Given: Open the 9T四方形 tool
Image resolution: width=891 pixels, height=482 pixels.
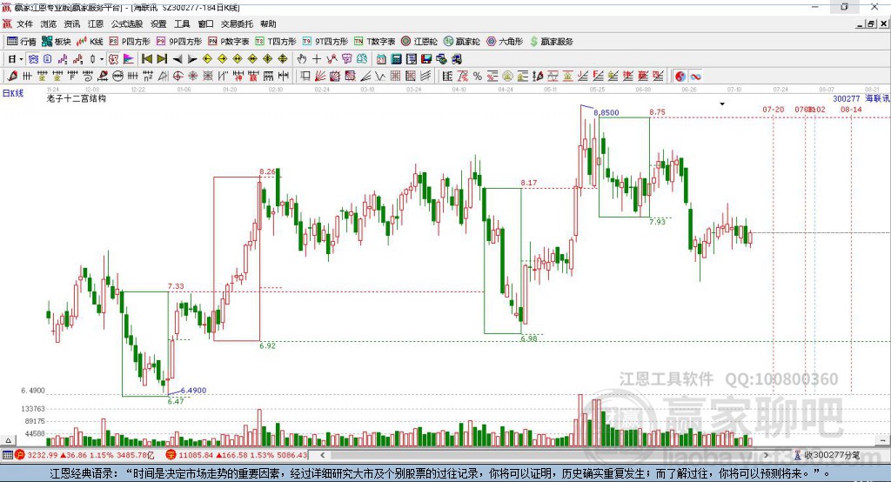Looking at the screenshot, I should tap(325, 42).
